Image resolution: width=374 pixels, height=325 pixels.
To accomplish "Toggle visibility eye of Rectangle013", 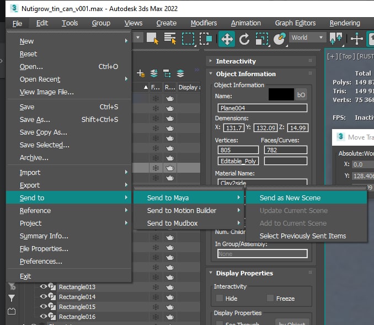I will [x=43, y=286].
